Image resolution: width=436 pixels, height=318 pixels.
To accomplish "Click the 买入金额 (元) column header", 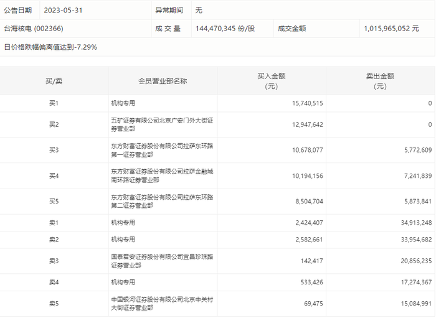I will pos(272,81).
